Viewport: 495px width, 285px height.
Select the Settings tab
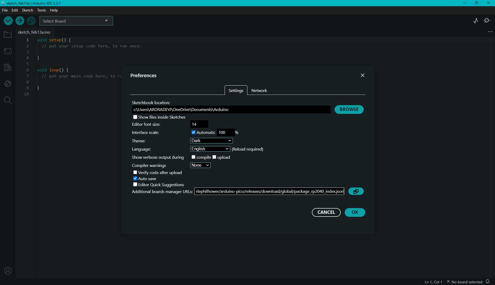[236, 90]
